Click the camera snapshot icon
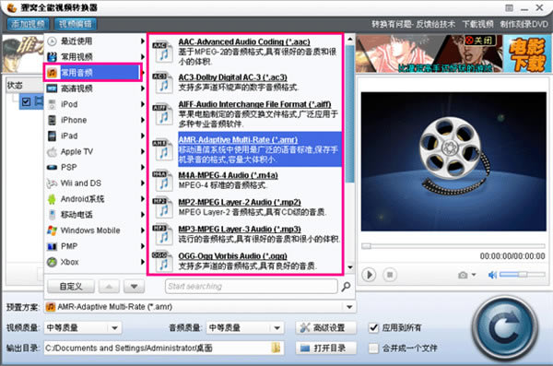The height and width of the screenshot is (366, 553). tap(463, 275)
